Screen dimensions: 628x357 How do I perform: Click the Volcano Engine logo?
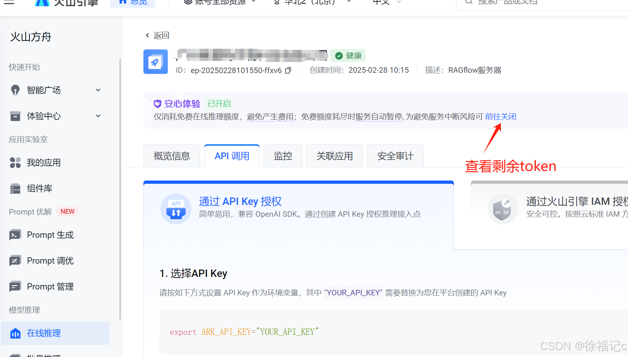pyautogui.click(x=67, y=3)
